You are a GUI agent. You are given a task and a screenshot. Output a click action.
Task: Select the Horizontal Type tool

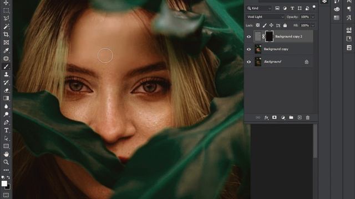6,130
